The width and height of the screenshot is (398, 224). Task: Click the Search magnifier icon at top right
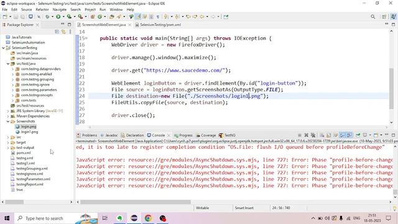pyautogui.click(x=373, y=17)
